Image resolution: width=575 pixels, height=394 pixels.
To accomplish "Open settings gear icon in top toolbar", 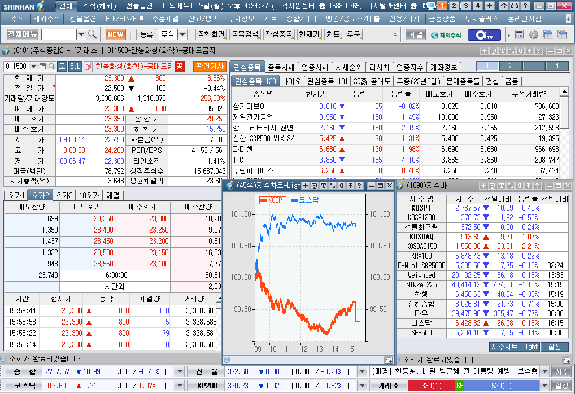I will tap(534, 34).
